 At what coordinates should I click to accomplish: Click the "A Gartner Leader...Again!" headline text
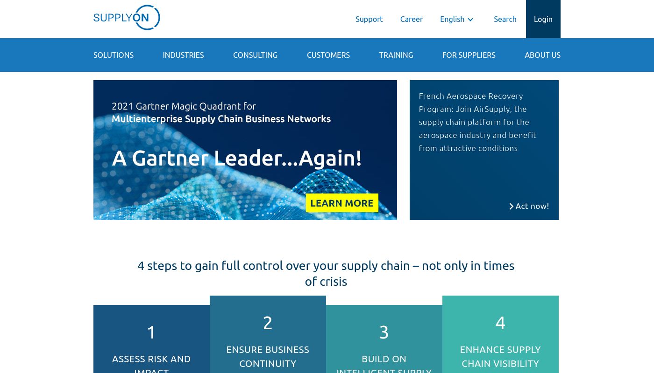tap(237, 158)
